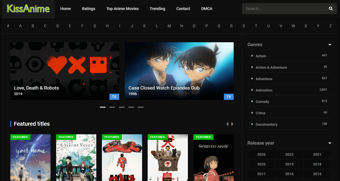340x181 pixels.
Task: Select the fifth slider pagination dash
Action: pos(141,107)
